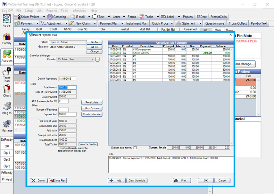Open the eServices menu
Image resolution: width=274 pixels, height=194 pixels.
tap(79, 11)
